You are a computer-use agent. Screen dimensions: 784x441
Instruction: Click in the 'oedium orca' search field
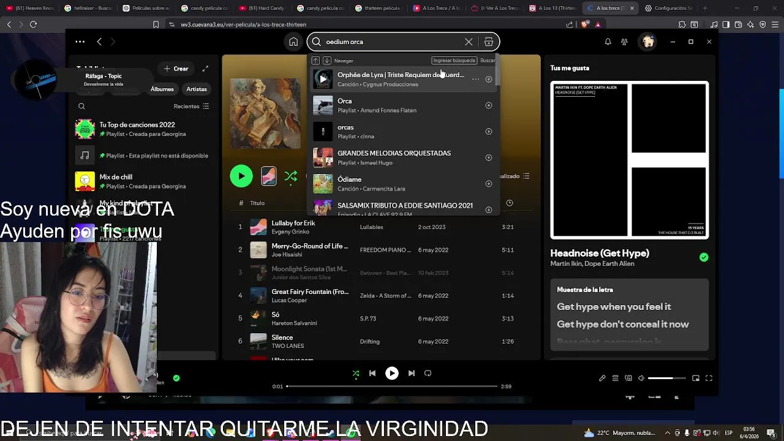[x=392, y=42]
